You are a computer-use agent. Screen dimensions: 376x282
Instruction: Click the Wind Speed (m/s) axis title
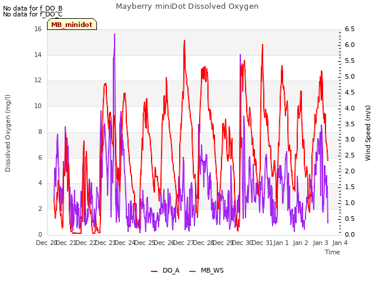(x=368, y=133)
